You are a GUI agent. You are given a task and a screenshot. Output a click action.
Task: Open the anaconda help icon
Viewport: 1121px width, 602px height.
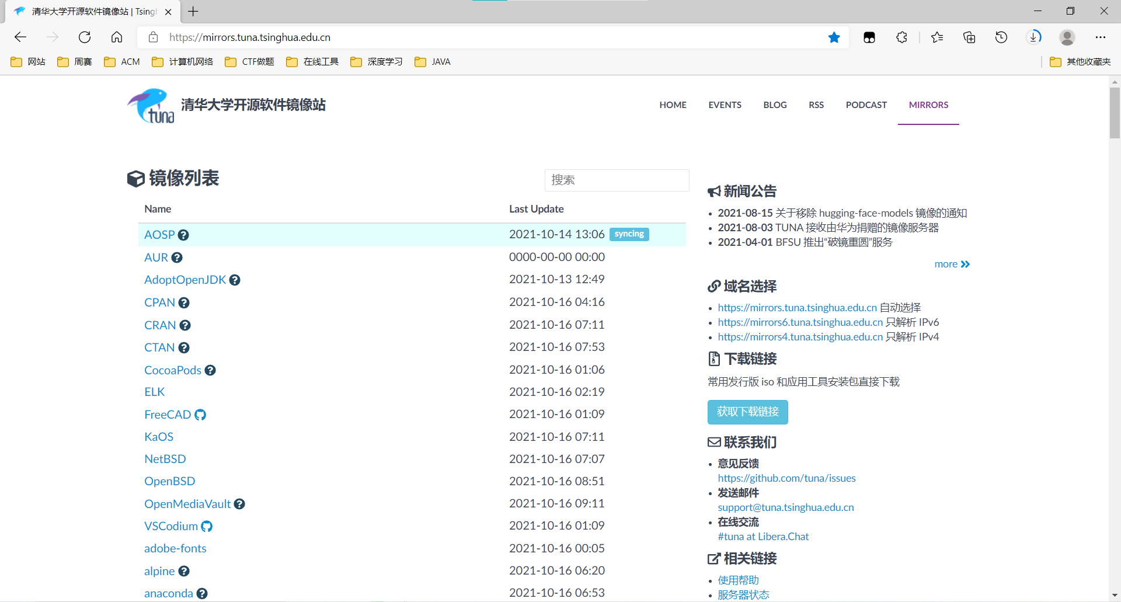tap(202, 593)
